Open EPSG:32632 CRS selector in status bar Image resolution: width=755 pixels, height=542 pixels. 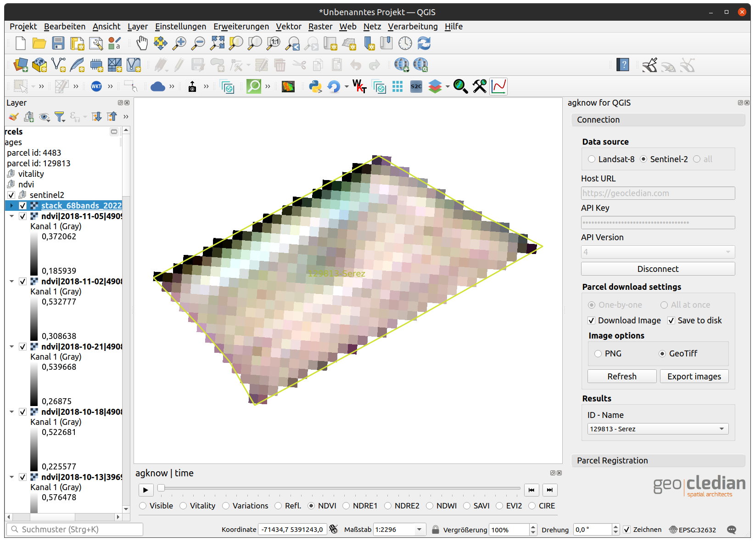pos(693,530)
